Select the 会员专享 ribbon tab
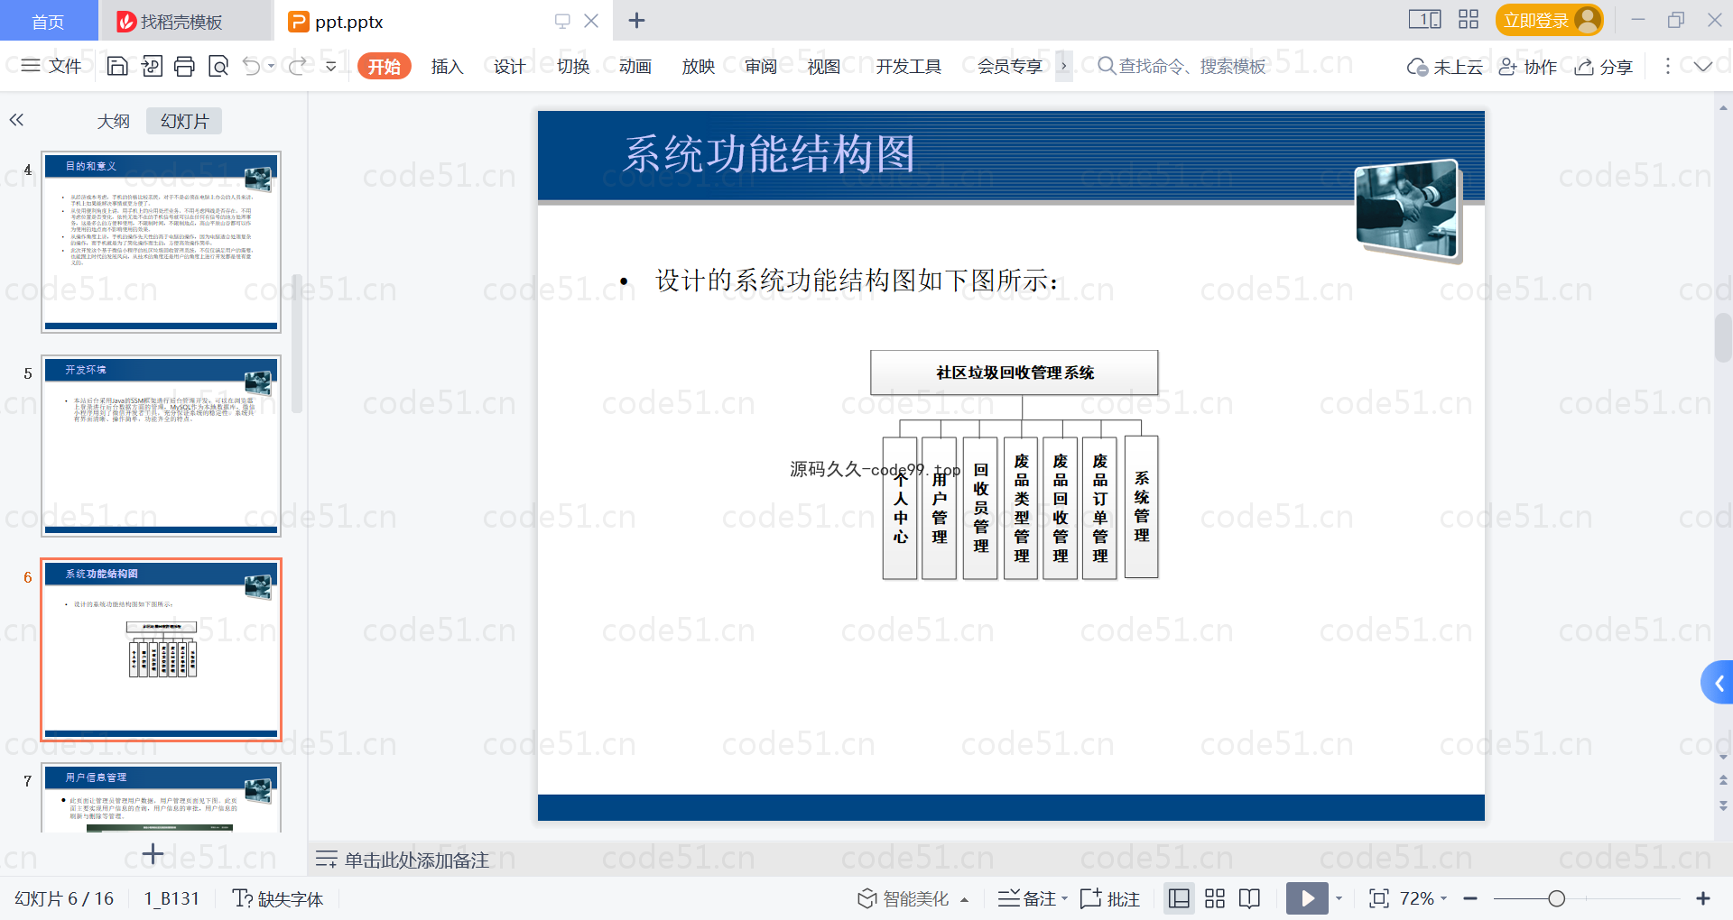 tap(1010, 66)
